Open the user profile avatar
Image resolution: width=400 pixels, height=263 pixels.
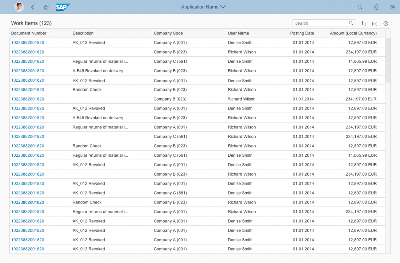point(19,7)
